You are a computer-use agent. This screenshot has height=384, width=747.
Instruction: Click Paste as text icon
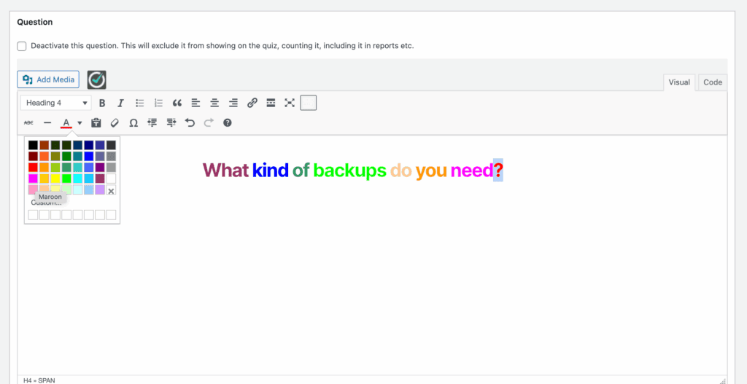[x=96, y=122]
